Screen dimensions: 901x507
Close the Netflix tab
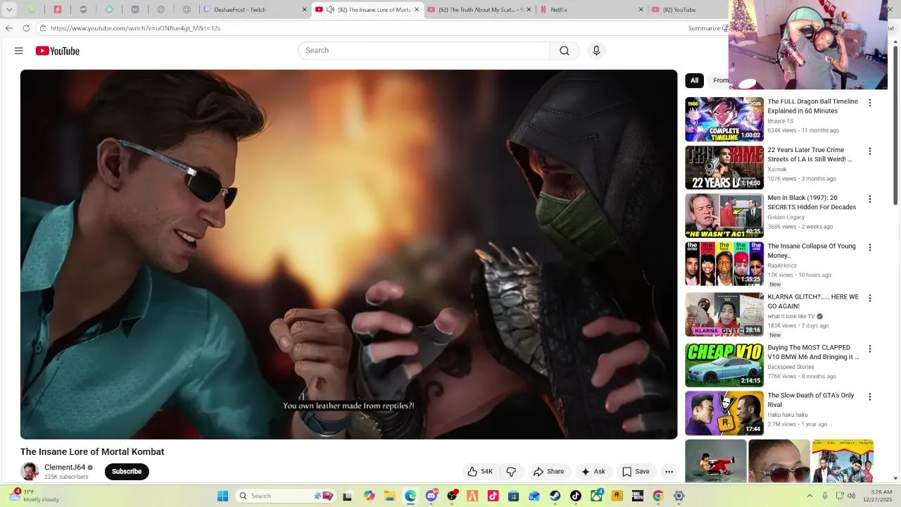[x=641, y=10]
